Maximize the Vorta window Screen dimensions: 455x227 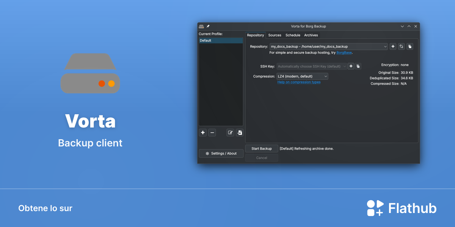[x=409, y=26]
